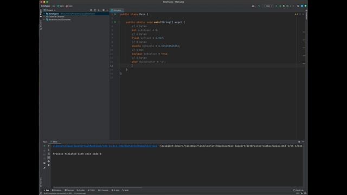347x195 pixels.
Task: Run the main method from gutter arrow
Action: coord(115,22)
